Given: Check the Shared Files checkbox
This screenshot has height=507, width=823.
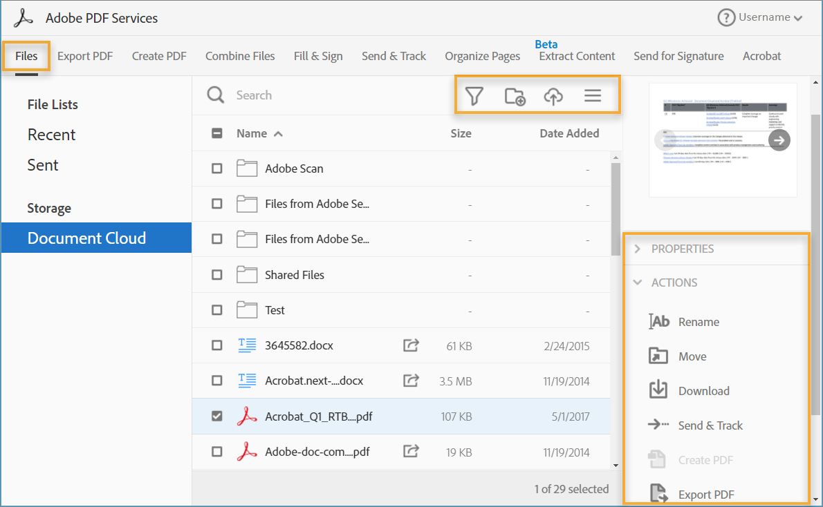Looking at the screenshot, I should [216, 275].
